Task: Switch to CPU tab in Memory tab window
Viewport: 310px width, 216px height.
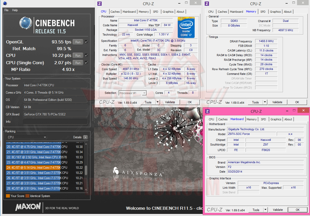Action: (x=211, y=12)
